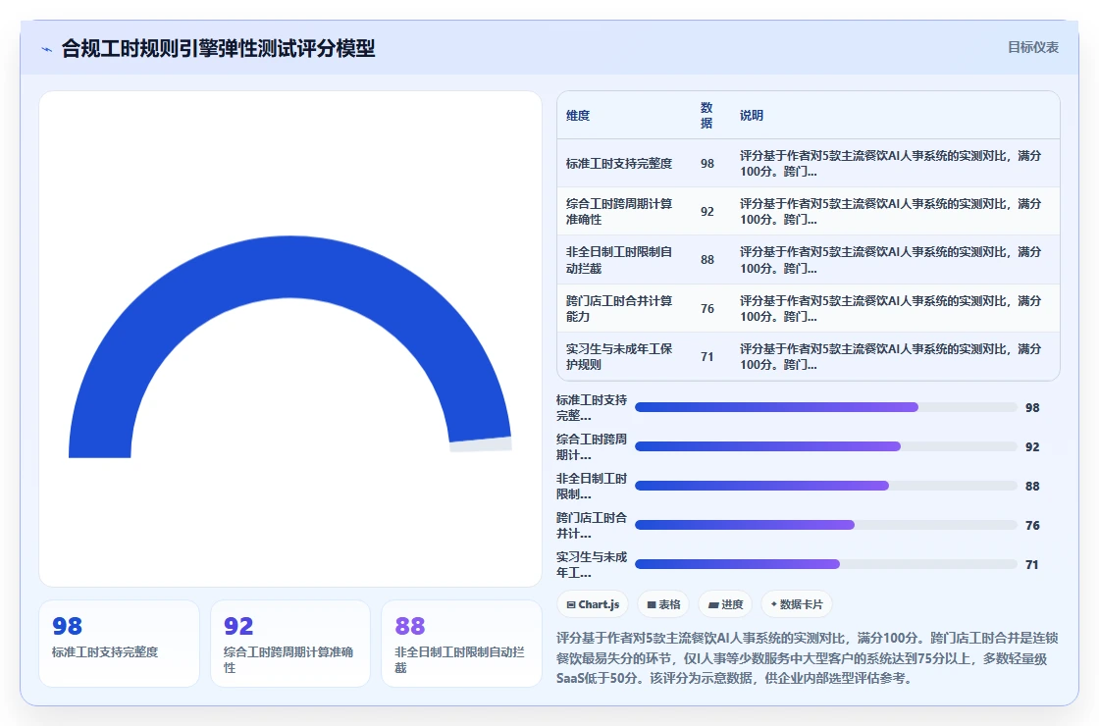Click the 数据卡片 chip
The height and width of the screenshot is (726, 1099).
[796, 604]
